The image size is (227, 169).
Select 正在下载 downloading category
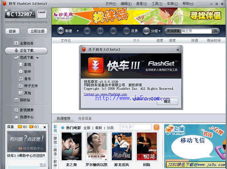pyautogui.click(x=26, y=51)
